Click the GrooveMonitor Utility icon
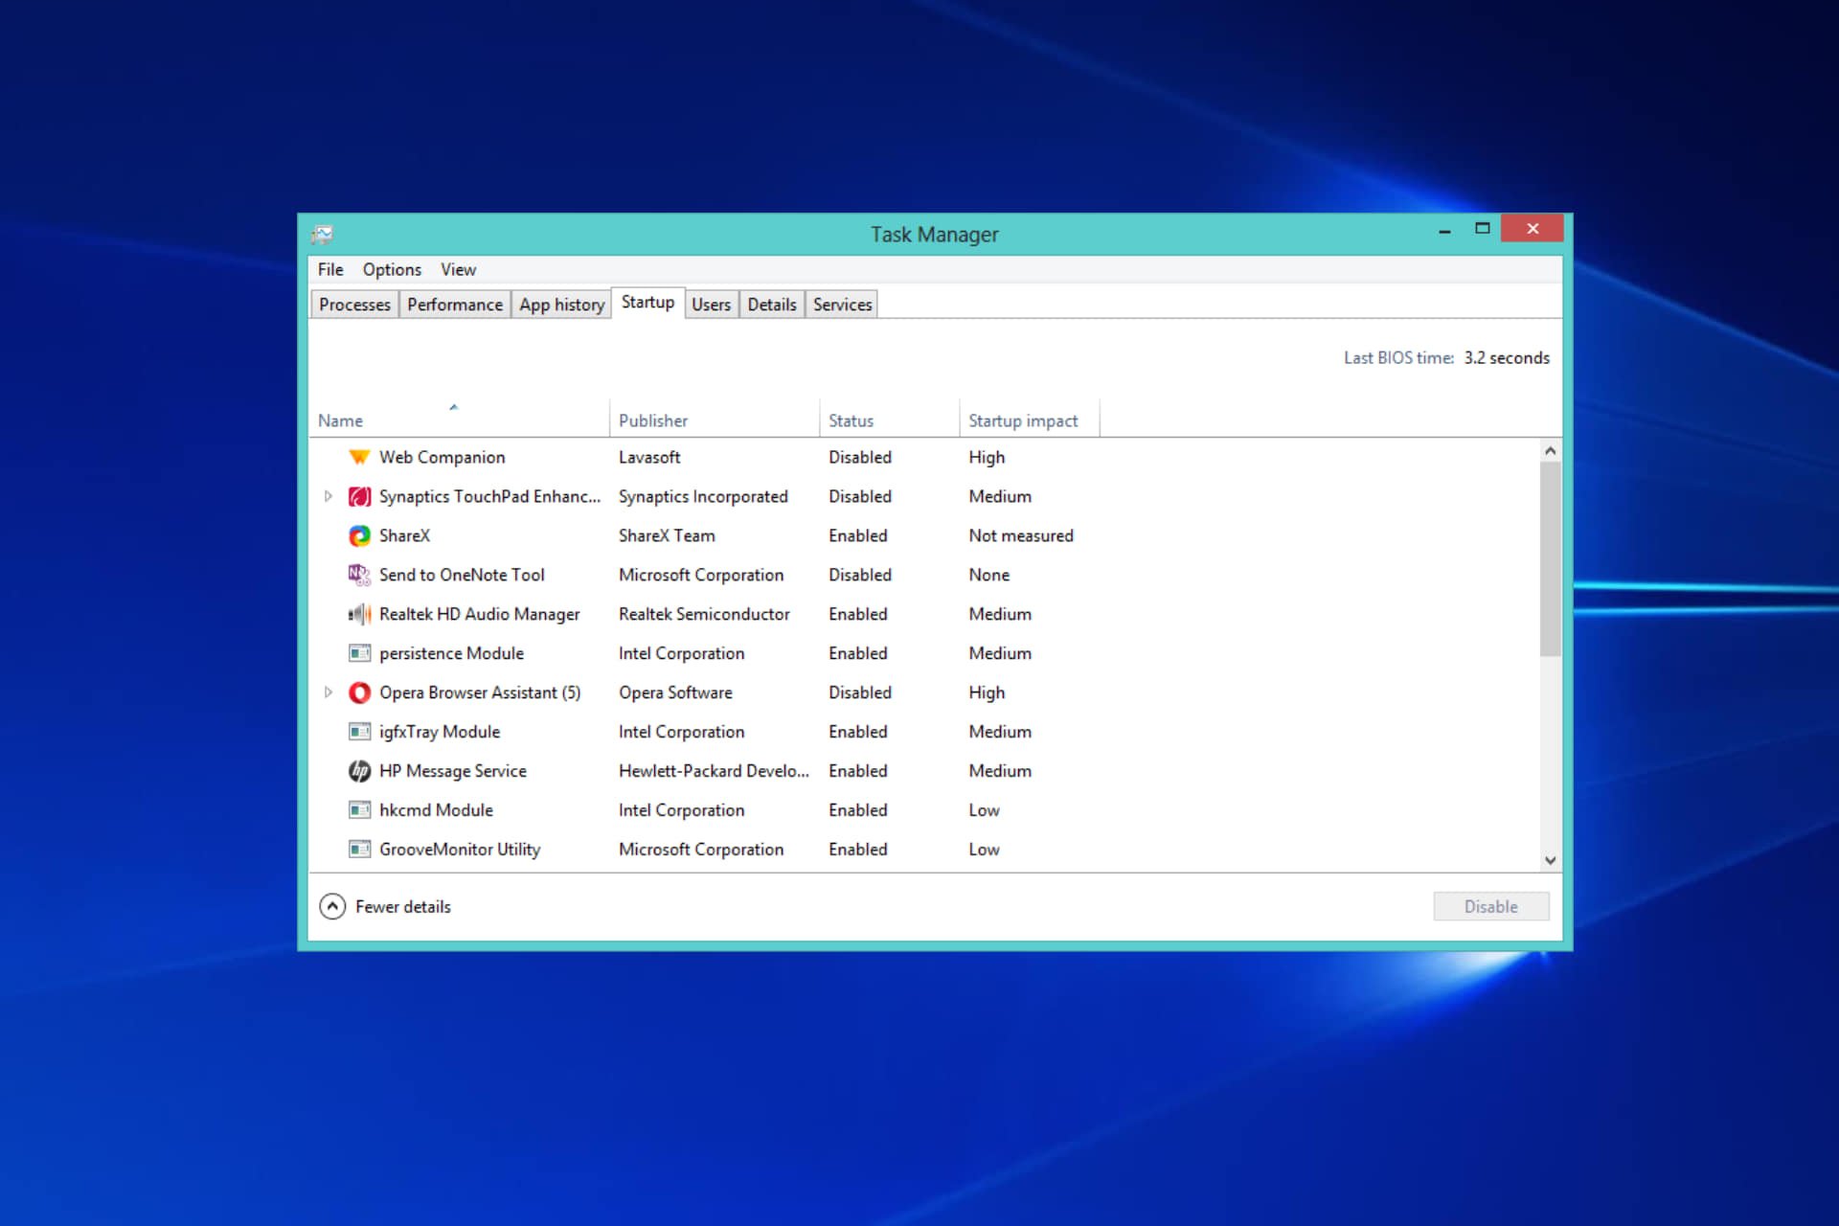 [x=358, y=849]
